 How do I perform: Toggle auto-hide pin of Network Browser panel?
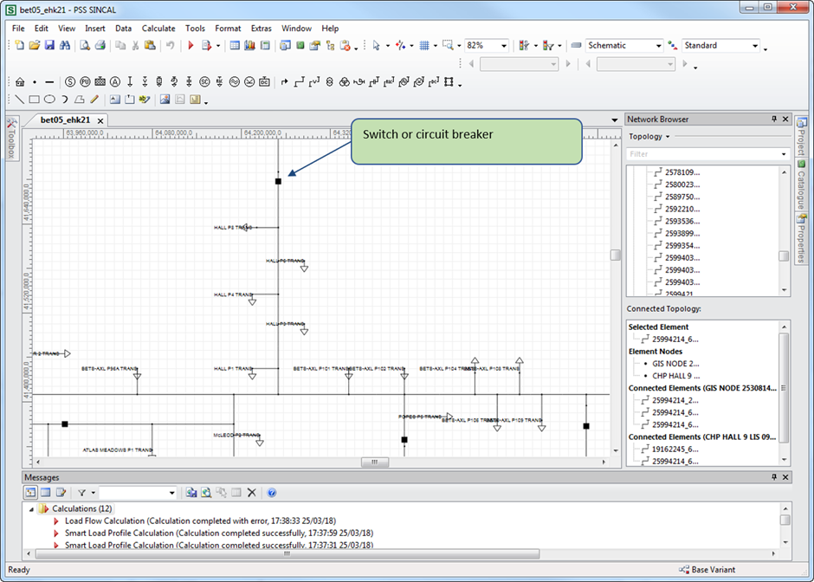[x=774, y=120]
